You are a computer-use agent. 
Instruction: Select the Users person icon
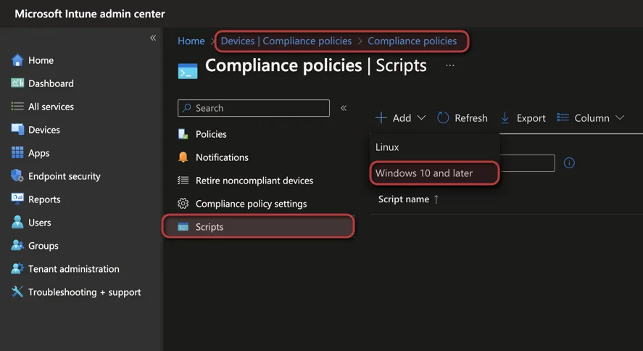click(x=17, y=222)
